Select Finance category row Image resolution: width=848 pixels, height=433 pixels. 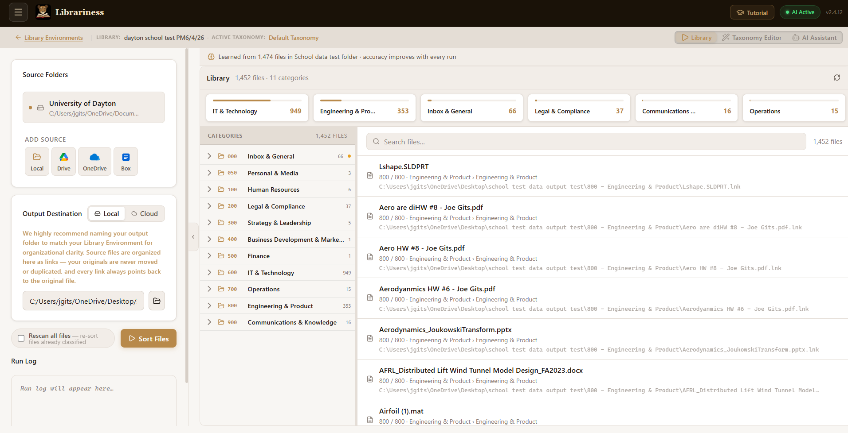pyautogui.click(x=278, y=255)
